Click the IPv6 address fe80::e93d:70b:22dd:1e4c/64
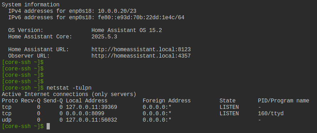 [x=141, y=17]
